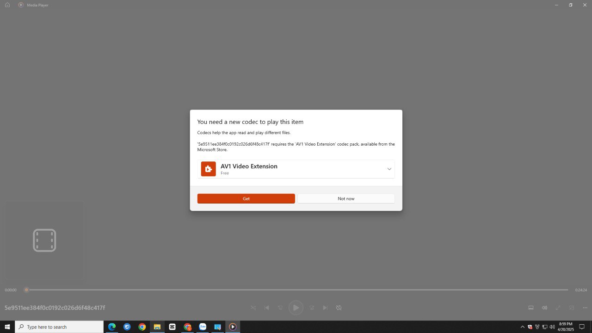Image resolution: width=592 pixels, height=333 pixels.
Task: Click the Media Player home icon
Action: point(7,5)
